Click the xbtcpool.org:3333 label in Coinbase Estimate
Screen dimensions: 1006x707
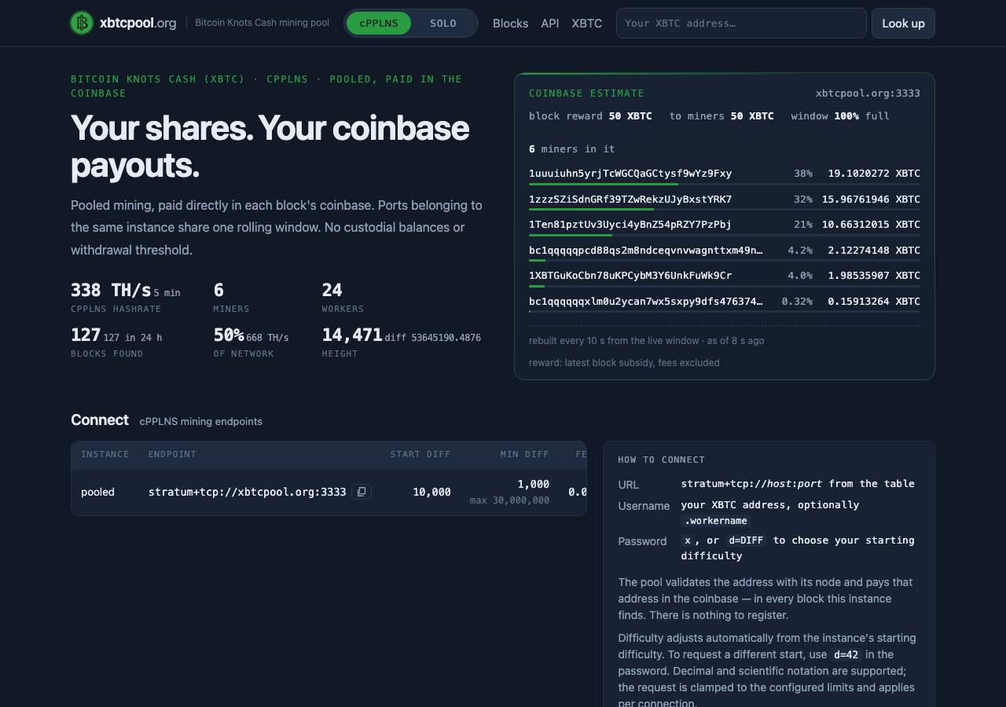pyautogui.click(x=868, y=93)
